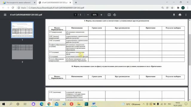Click the 11 (годовая) table cell
The height and width of the screenshot is (107, 191).
[57, 56]
